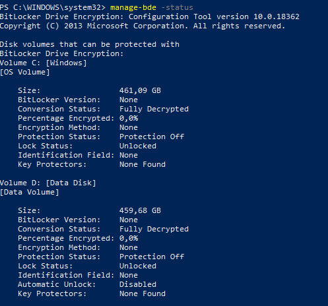Click Automatic Unlock Disabled value

(x=138, y=284)
